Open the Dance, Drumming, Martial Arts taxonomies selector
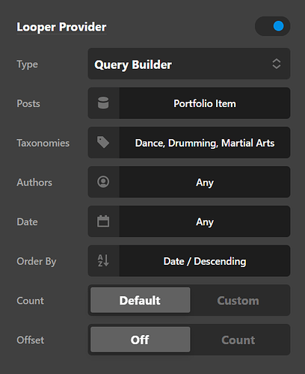The image size is (305, 374). point(205,142)
